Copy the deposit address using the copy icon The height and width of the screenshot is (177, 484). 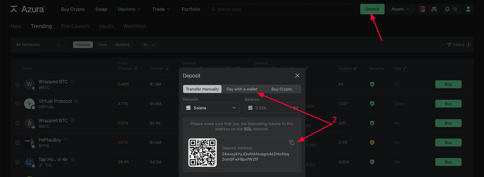click(x=292, y=142)
